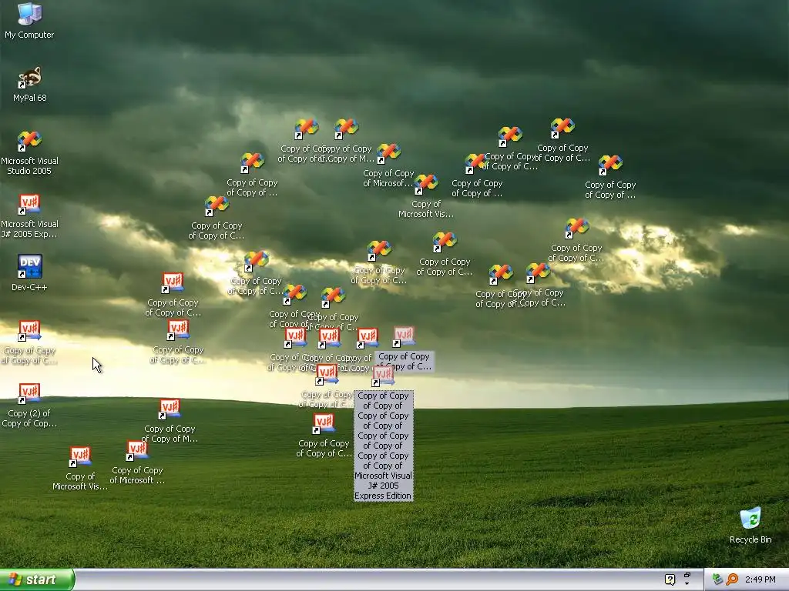
Task: Open the Start menu
Action: pos(37,580)
